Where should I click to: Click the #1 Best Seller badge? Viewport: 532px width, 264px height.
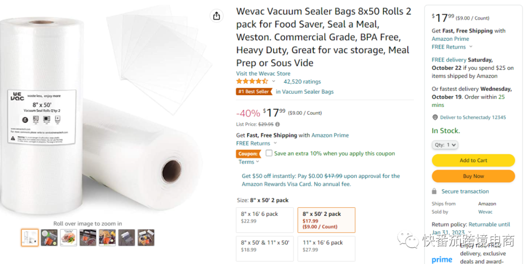point(254,92)
